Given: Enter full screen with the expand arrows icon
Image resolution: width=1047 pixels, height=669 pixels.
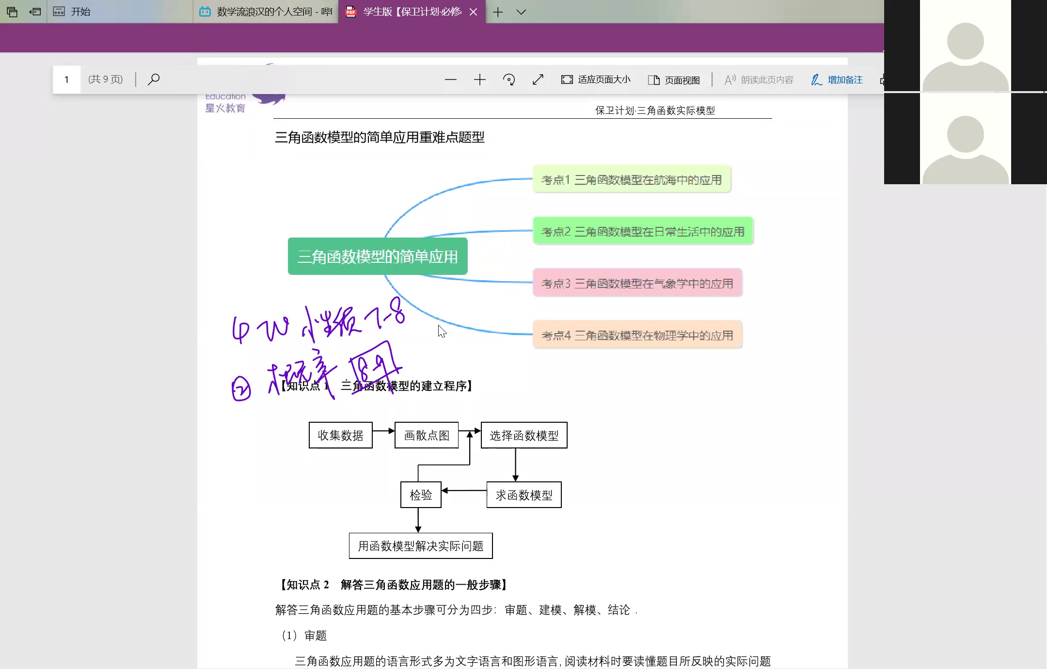Looking at the screenshot, I should [538, 80].
